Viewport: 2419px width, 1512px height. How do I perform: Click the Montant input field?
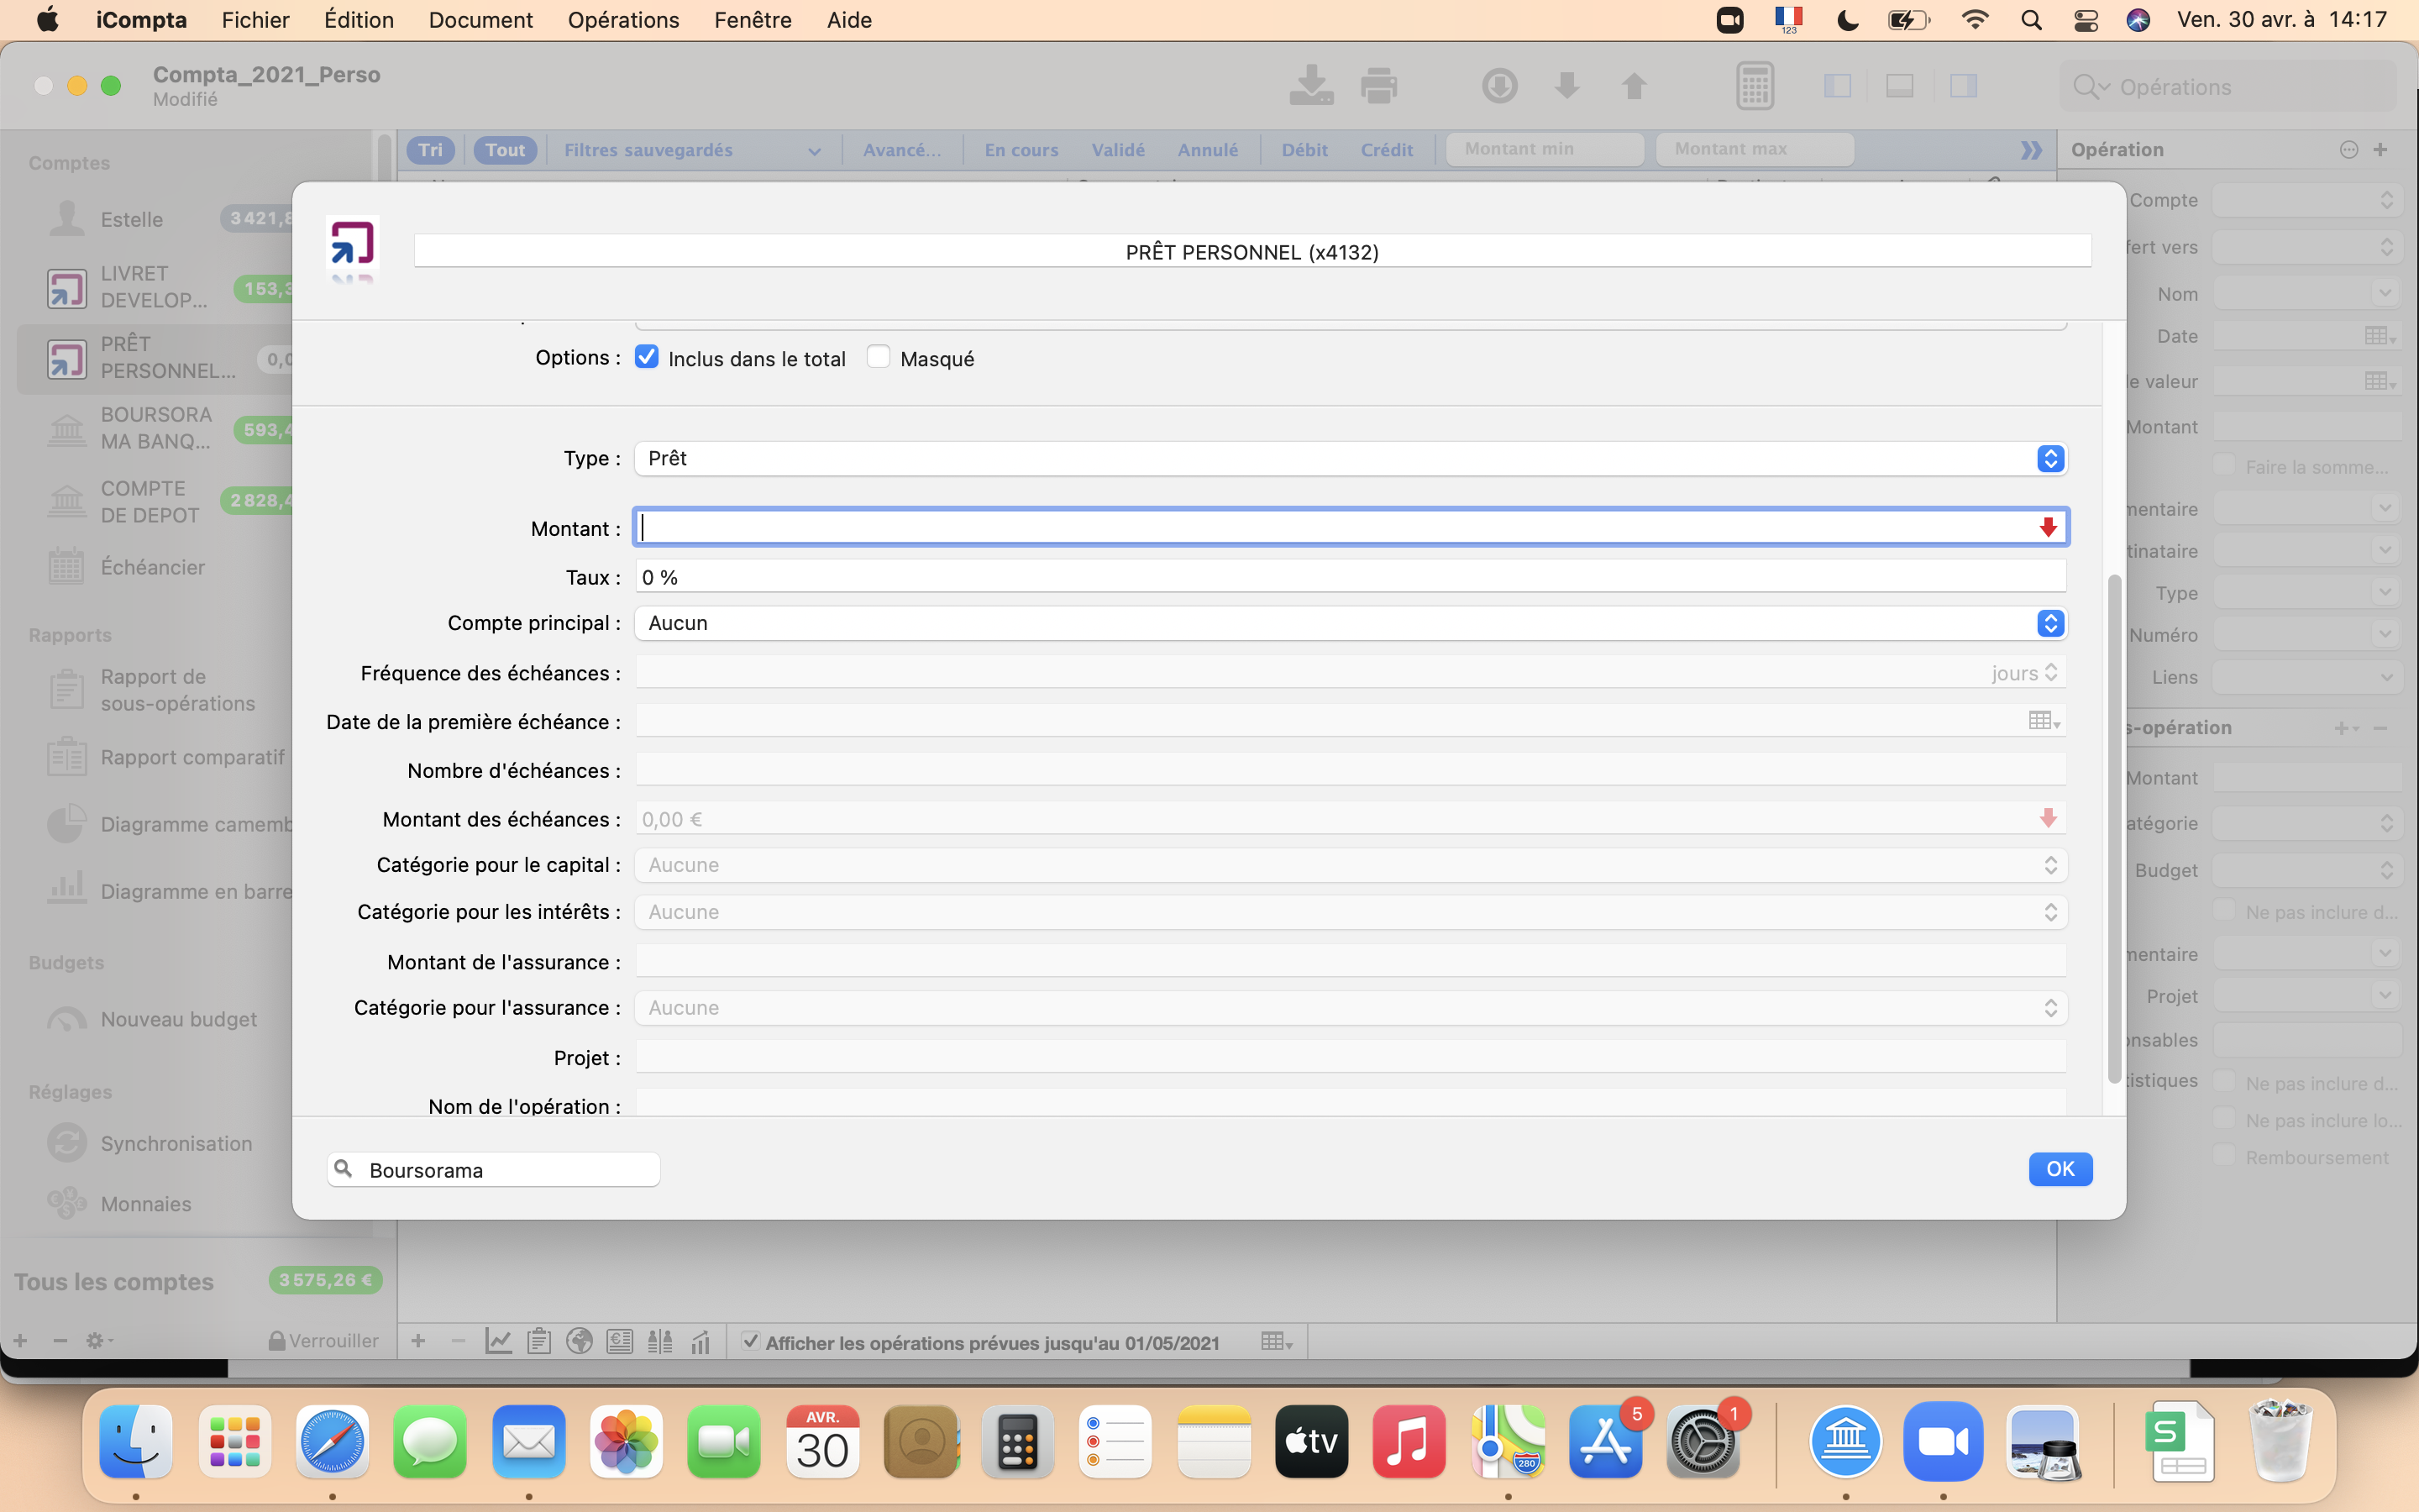tap(1348, 528)
